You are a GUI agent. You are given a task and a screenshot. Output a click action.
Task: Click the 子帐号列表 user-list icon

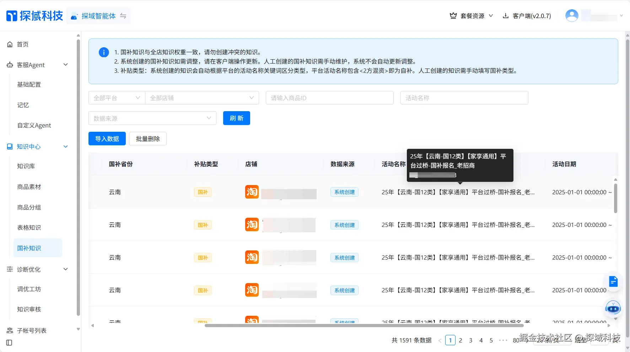(10, 330)
